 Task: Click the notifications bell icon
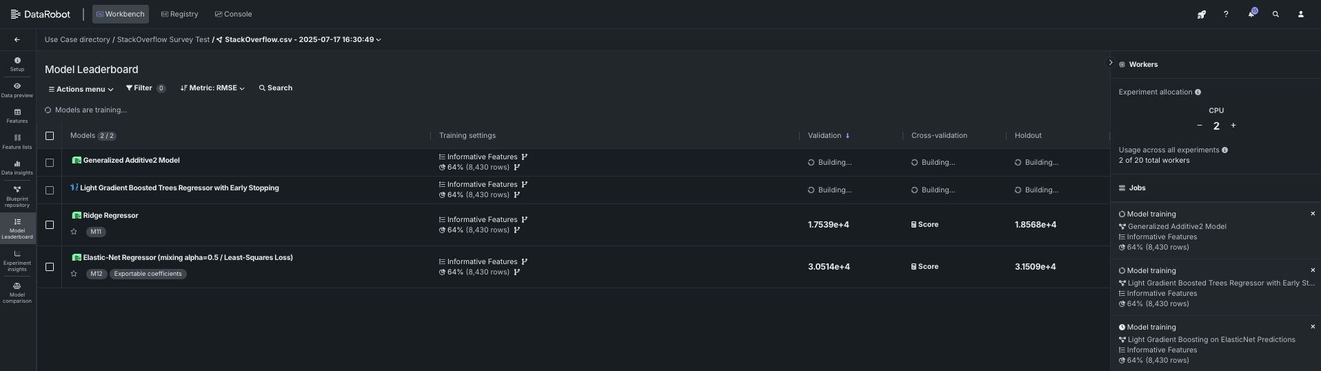click(x=1251, y=14)
